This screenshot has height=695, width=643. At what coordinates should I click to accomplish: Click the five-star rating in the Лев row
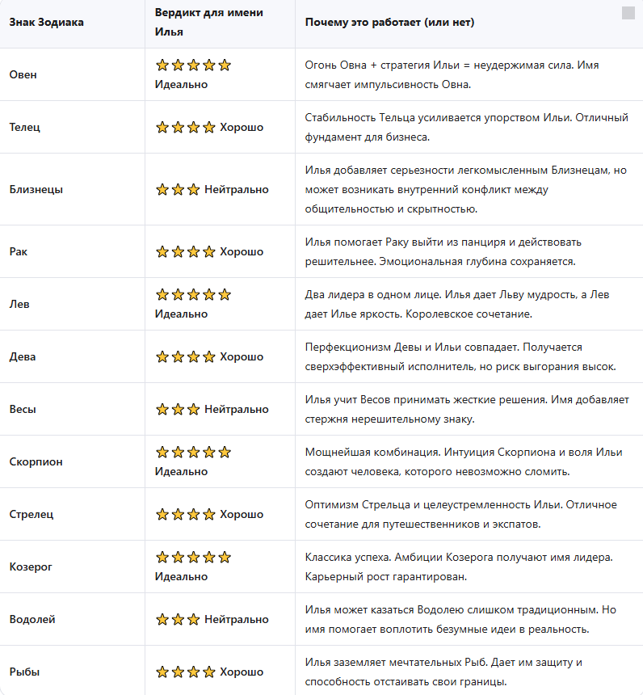pyautogui.click(x=193, y=294)
